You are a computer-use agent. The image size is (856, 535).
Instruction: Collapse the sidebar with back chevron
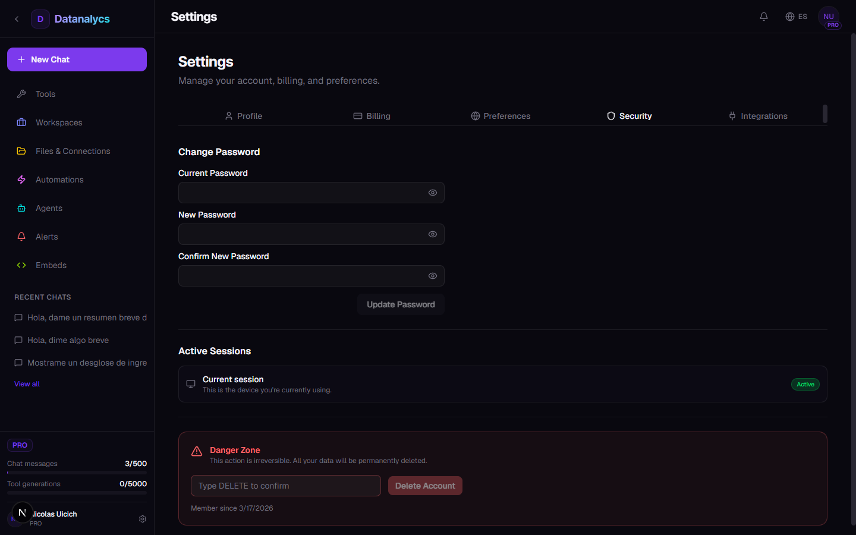tap(17, 19)
